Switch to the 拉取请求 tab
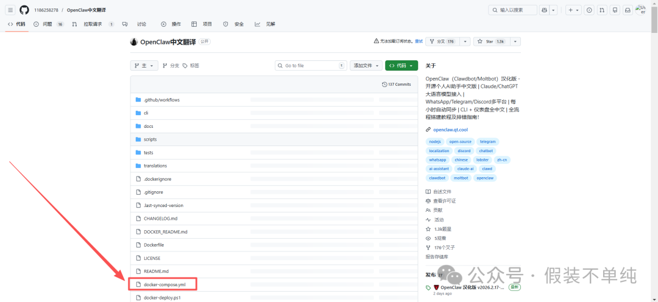 93,24
